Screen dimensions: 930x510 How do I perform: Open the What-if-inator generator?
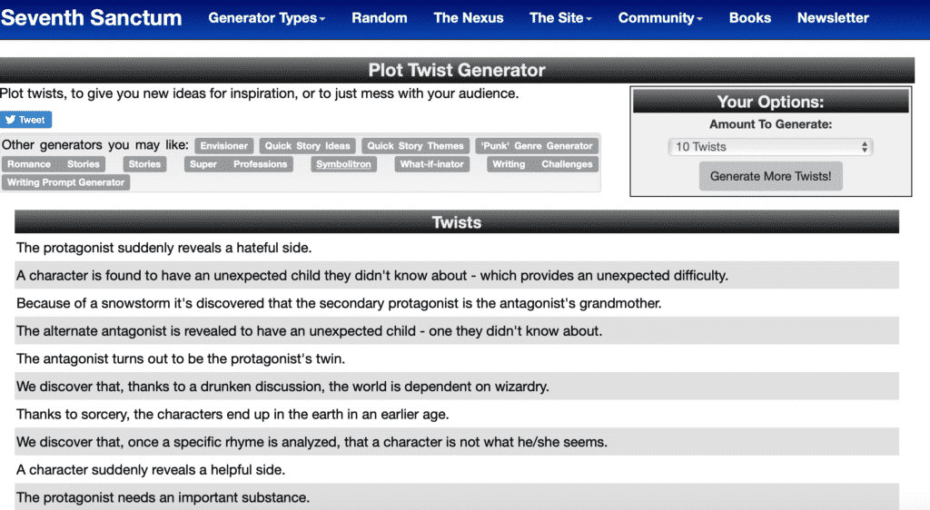coord(431,164)
